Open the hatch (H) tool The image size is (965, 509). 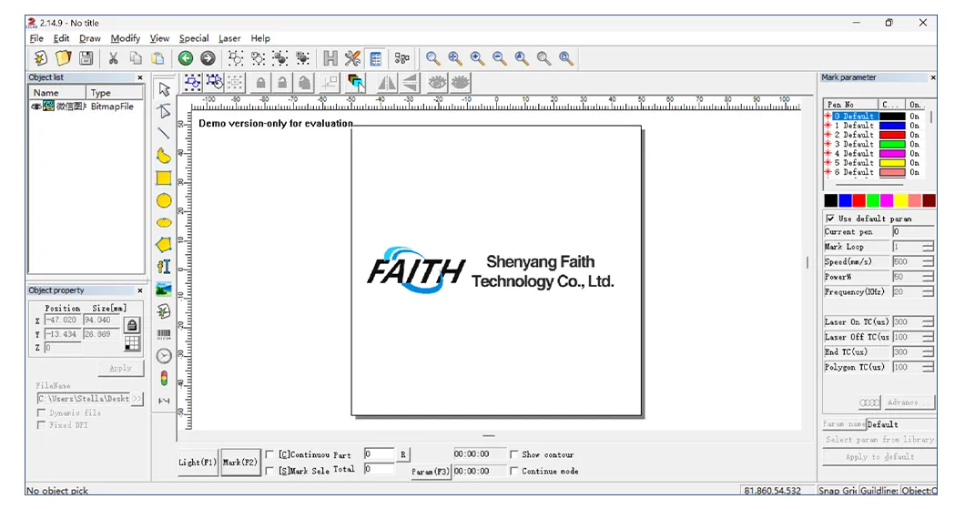(330, 58)
